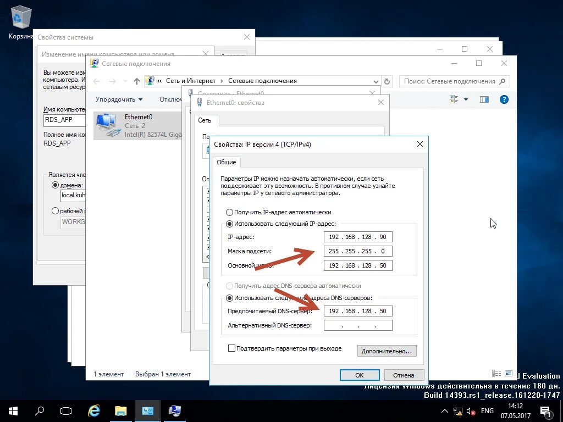Launch Internet Explorer from taskbar

[x=94, y=411]
